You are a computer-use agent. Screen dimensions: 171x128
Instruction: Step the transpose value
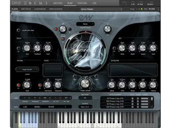click(39, 98)
